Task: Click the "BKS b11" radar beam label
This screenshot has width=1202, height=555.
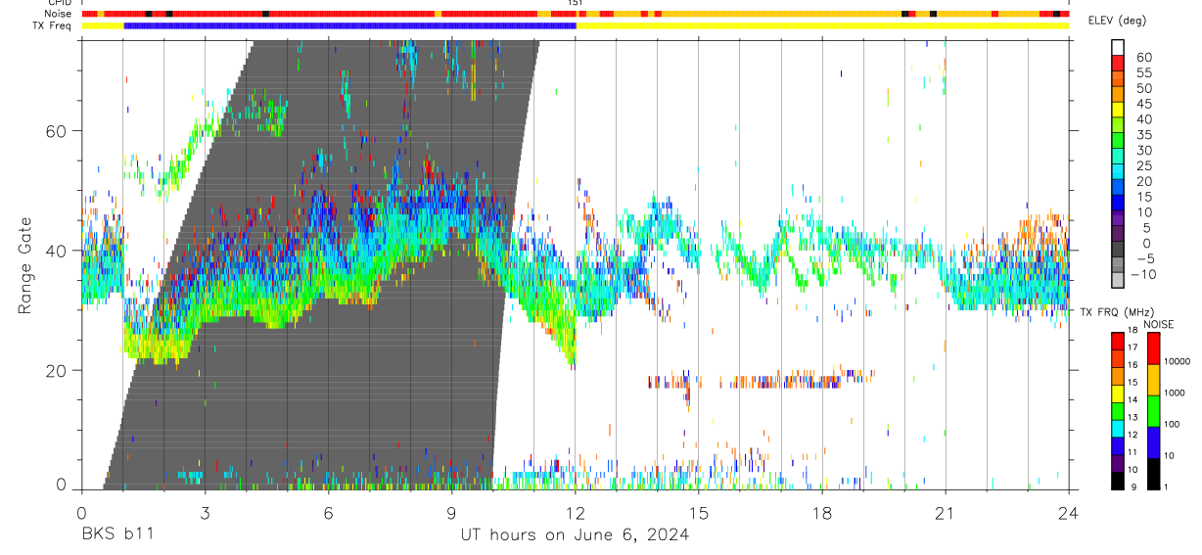Action: pos(117,534)
